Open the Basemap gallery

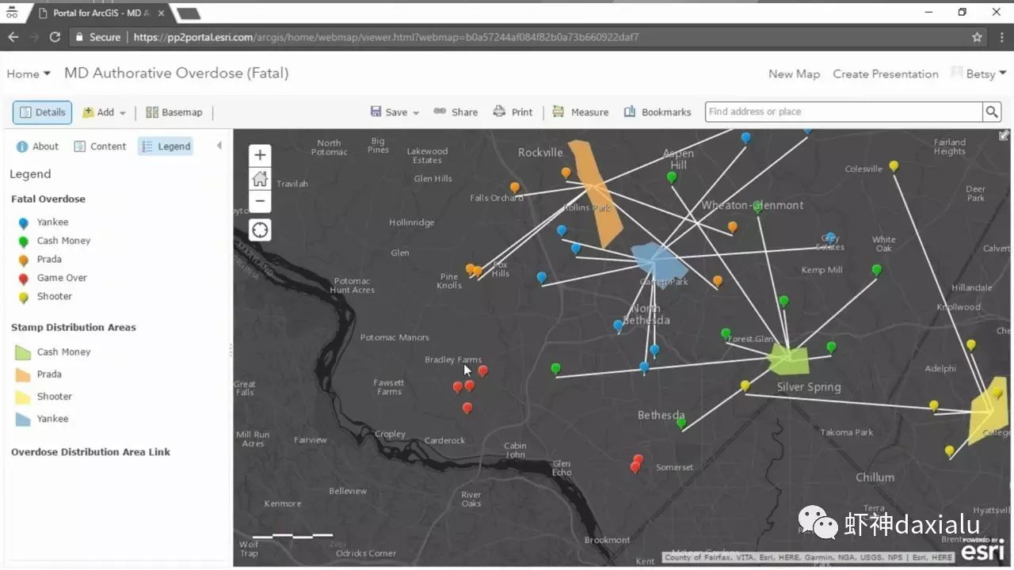(174, 112)
